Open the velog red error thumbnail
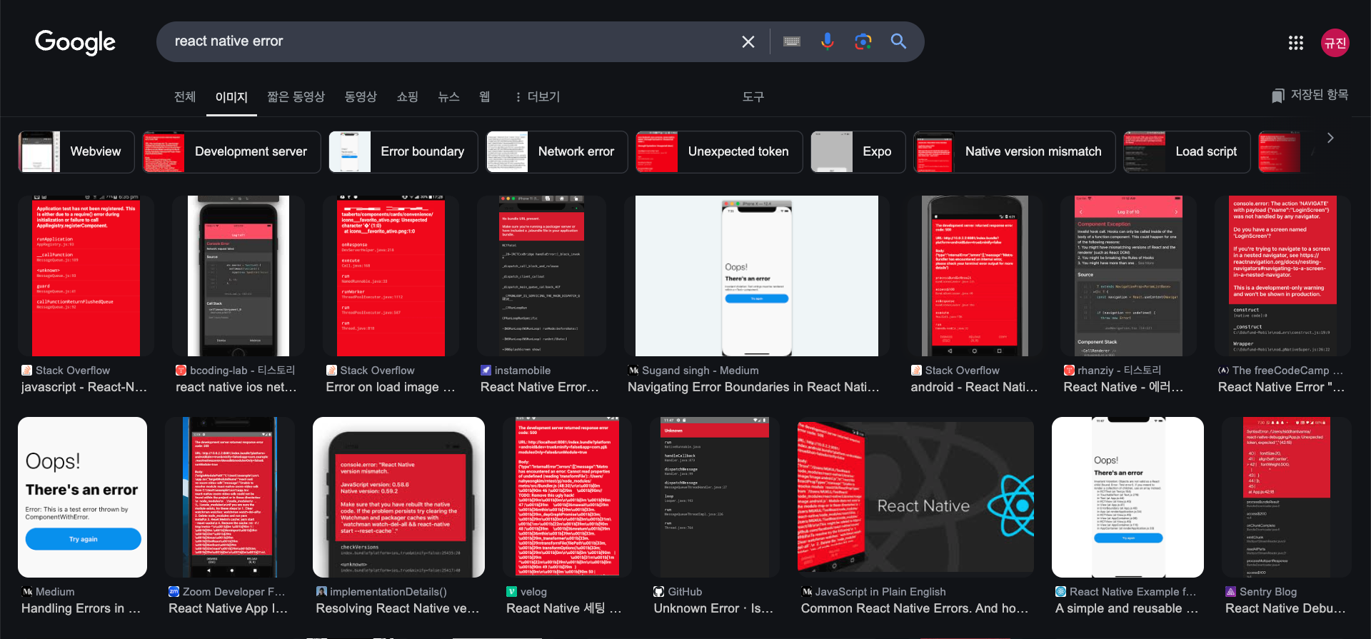Image resolution: width=1371 pixels, height=639 pixels. (x=568, y=497)
